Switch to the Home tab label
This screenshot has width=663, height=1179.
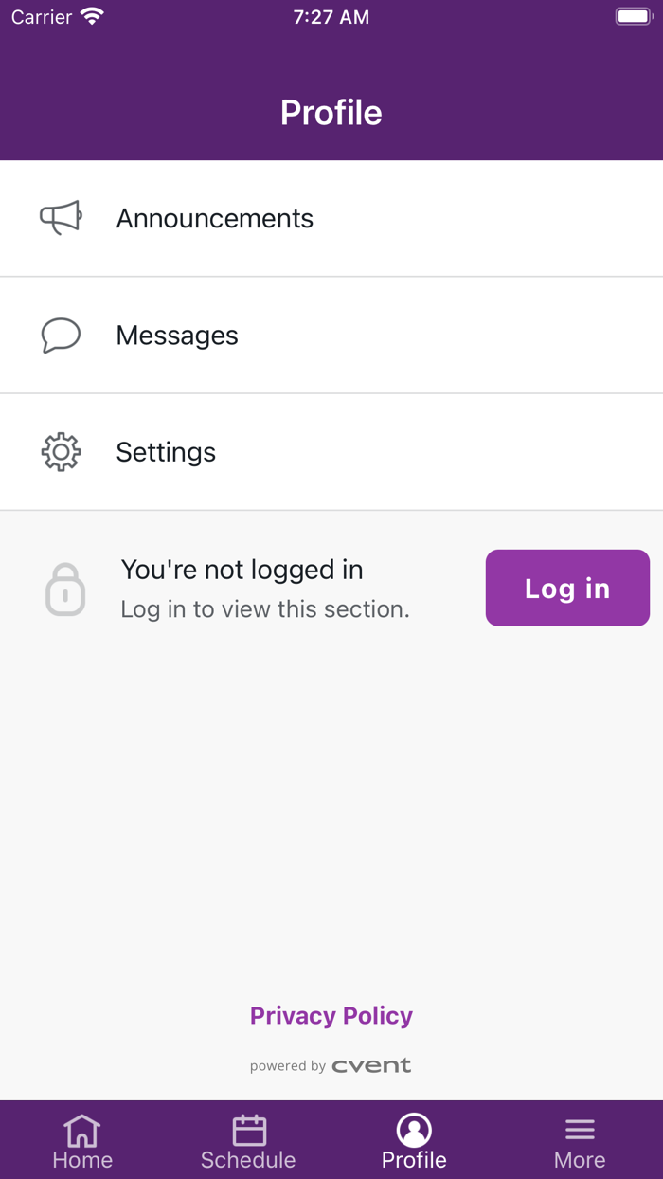pyautogui.click(x=82, y=1160)
